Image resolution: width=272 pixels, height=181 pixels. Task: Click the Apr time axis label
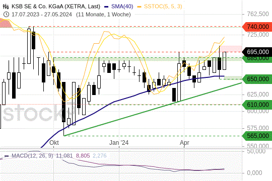pyautogui.click(x=184, y=143)
